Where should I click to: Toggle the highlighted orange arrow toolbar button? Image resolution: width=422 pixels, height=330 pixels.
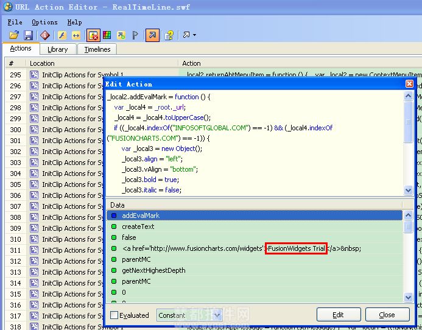coord(152,35)
